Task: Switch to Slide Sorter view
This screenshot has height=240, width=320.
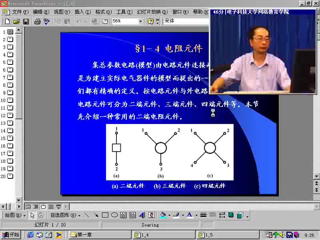Action: [51, 207]
